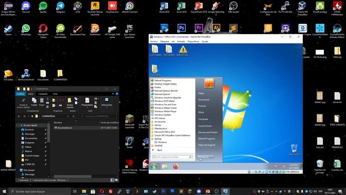The image size is (346, 195).
Task: Open Devices and Printers from the Start menu
Action: coord(208,132)
